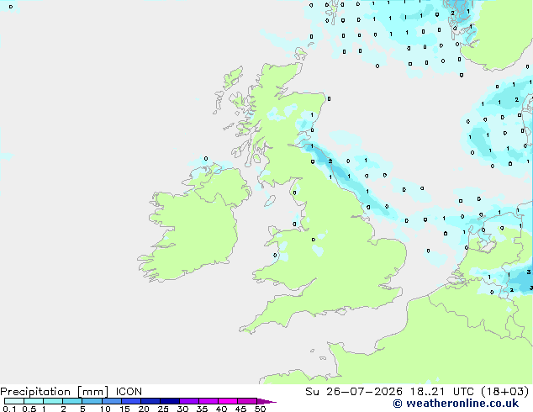Click the '30' legend scale label
This screenshot has width=533, height=412.
click(x=182, y=409)
